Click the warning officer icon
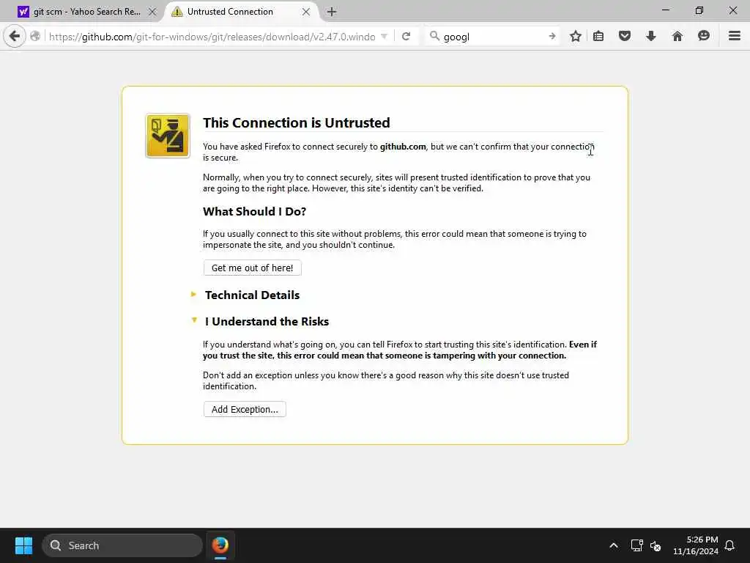750x563 pixels. pyautogui.click(x=168, y=136)
